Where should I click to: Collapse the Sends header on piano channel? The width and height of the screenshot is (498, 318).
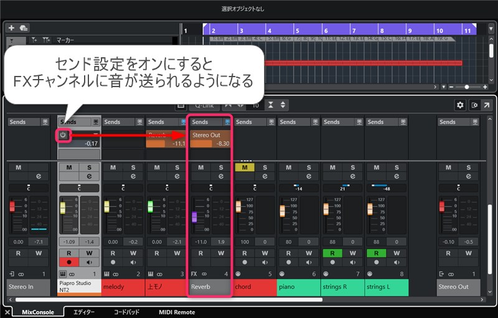(x=293, y=122)
